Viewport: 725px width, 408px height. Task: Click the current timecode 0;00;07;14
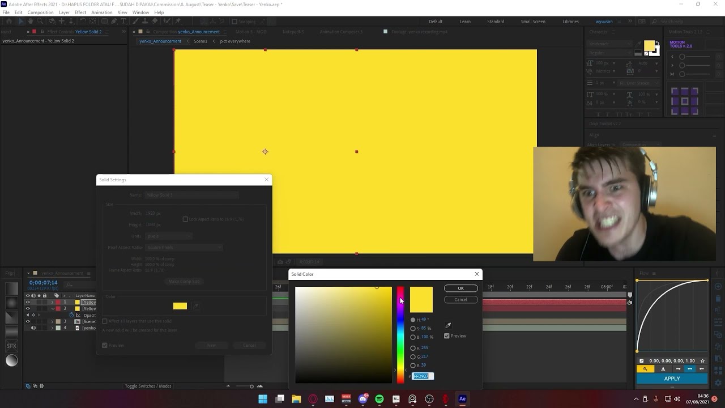[x=44, y=283]
